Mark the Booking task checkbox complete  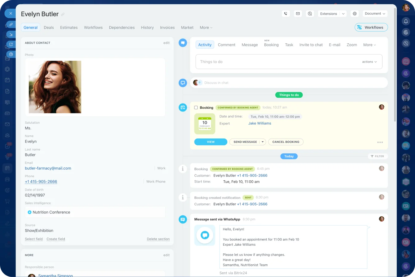pos(195,107)
